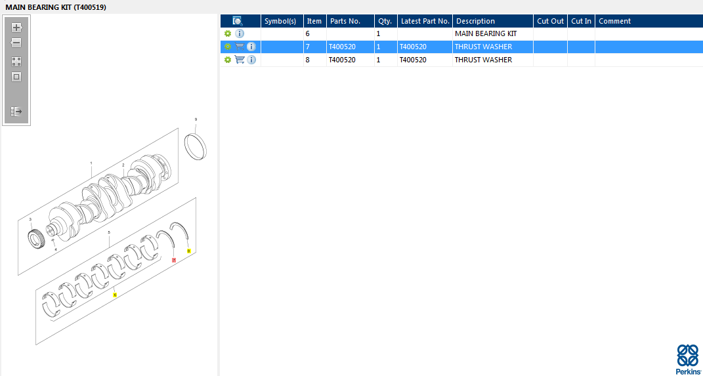Click the Perkins logo
The width and height of the screenshot is (703, 376).
687,358
